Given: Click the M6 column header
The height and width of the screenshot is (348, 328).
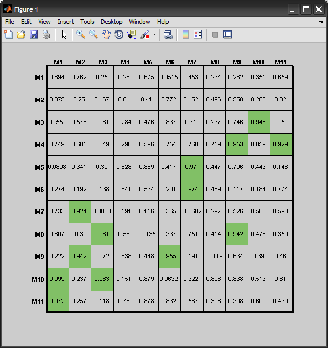Looking at the screenshot, I should [170, 62].
